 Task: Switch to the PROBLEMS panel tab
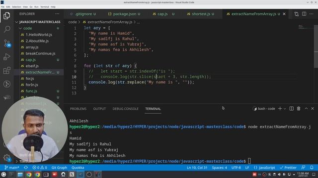[x=78, y=109]
